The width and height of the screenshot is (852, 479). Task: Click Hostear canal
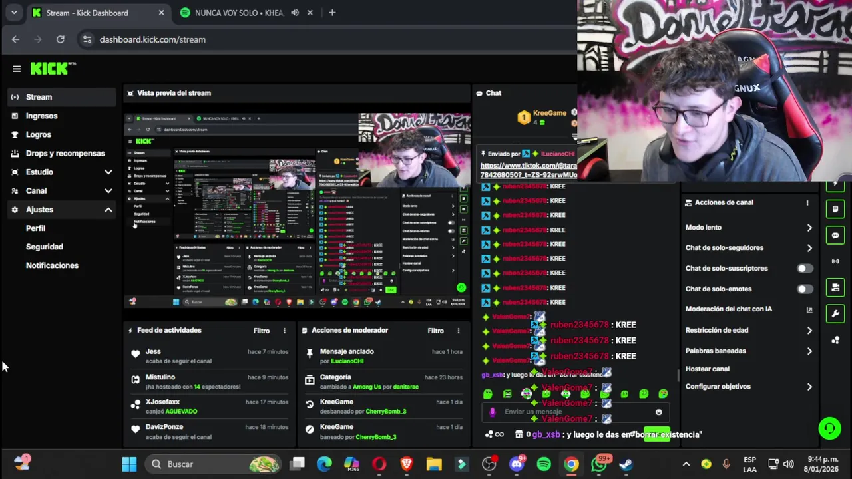pos(708,369)
